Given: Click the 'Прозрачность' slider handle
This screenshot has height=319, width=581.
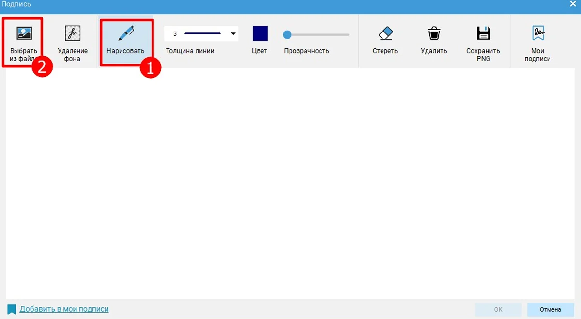Looking at the screenshot, I should (x=287, y=34).
